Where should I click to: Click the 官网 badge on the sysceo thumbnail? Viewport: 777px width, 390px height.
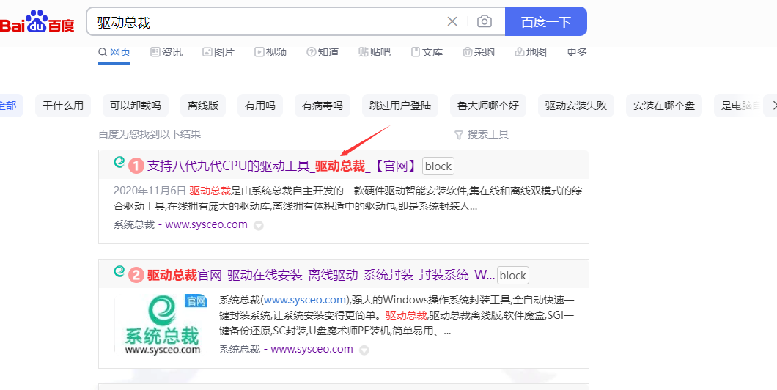click(x=196, y=301)
